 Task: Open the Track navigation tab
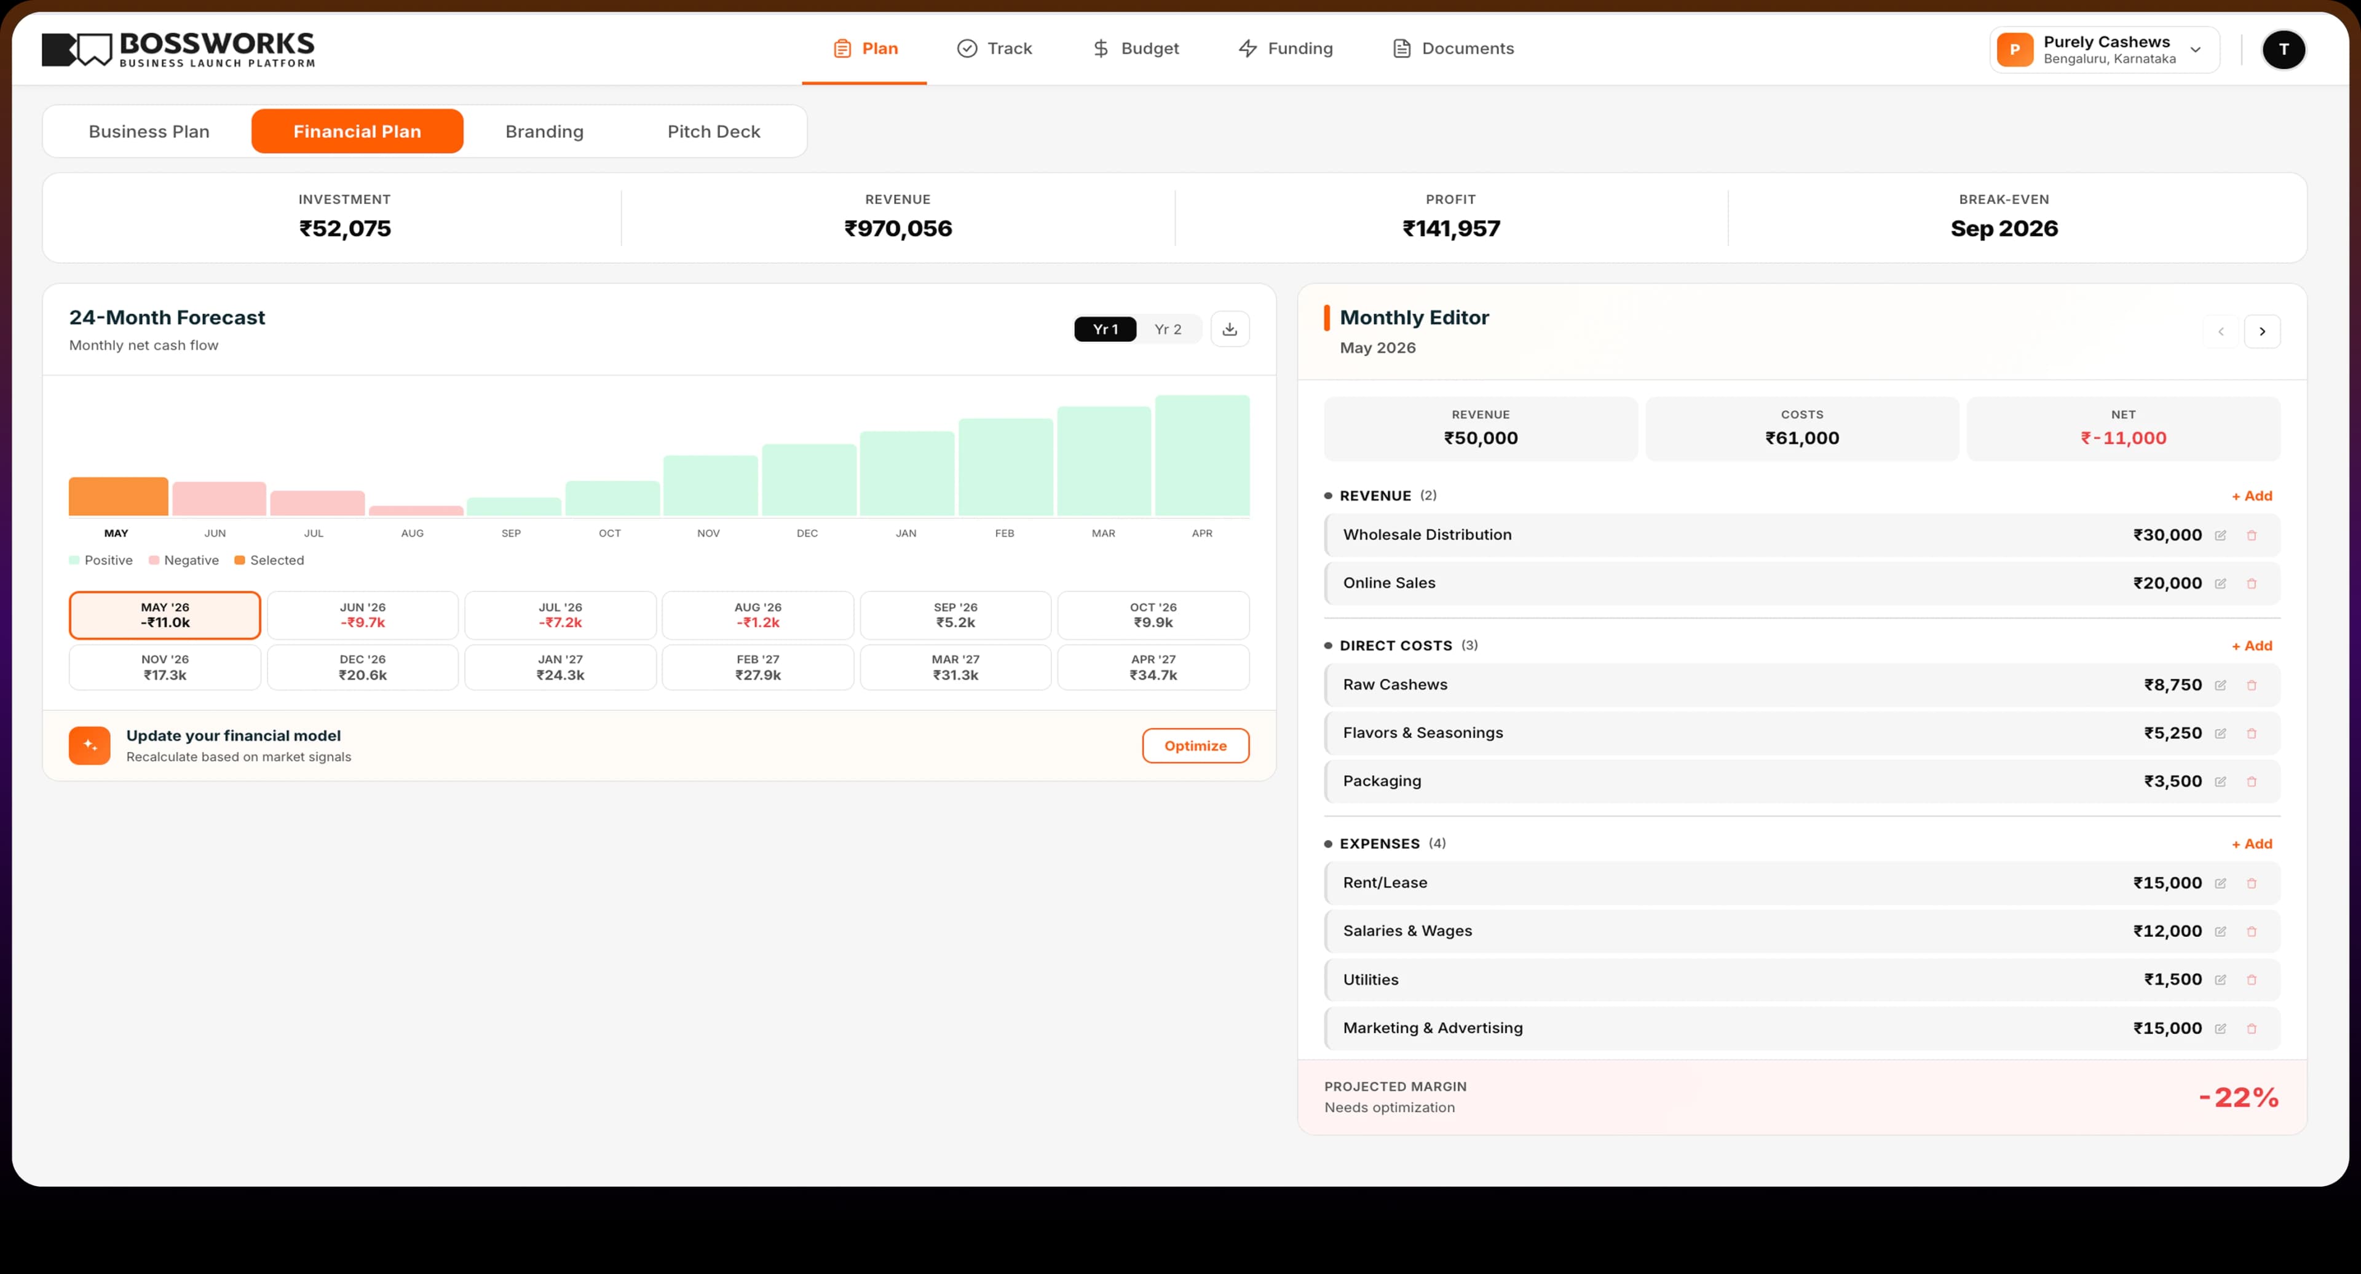click(994, 49)
